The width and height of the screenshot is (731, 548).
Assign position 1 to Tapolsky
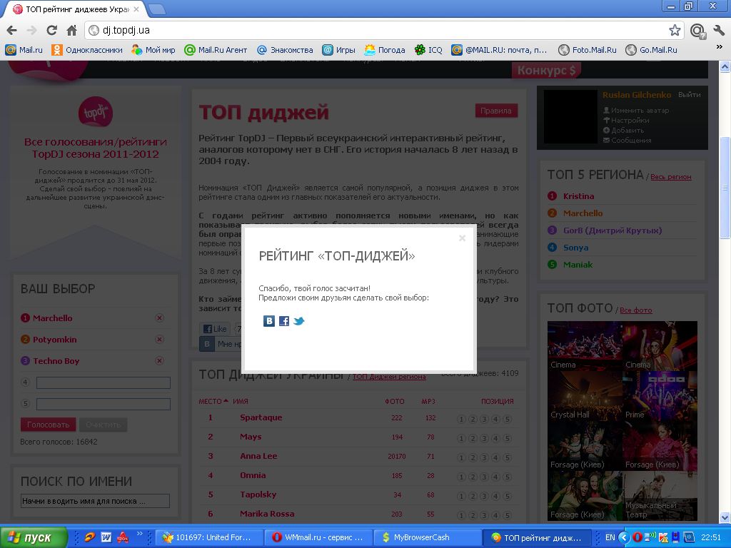(461, 496)
